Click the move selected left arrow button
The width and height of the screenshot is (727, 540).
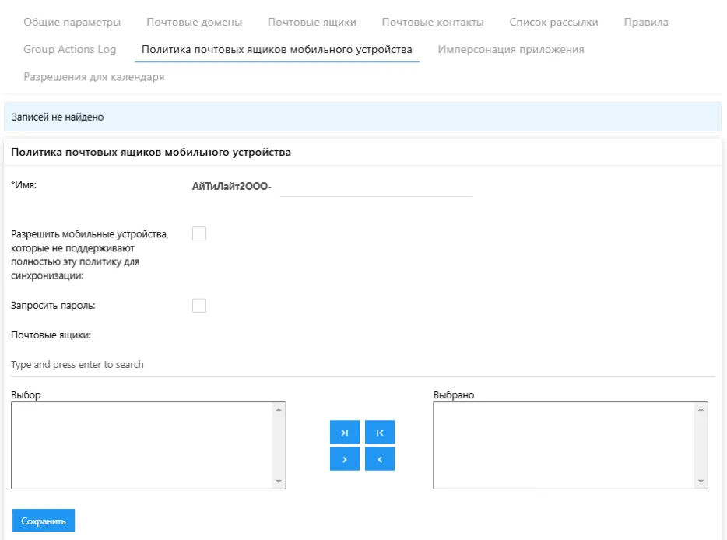coord(380,459)
